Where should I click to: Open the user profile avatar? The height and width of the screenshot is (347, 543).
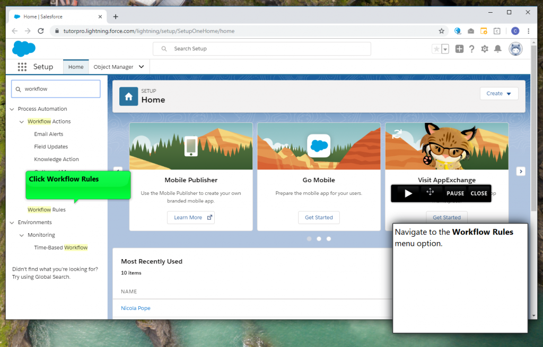pos(515,49)
